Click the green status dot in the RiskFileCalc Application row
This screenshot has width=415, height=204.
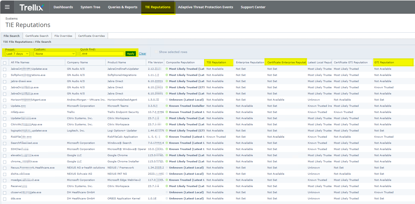(167, 137)
